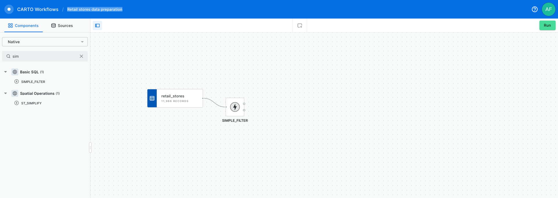Click the ST_SIMPLIFY bolt icon in list

(17, 103)
